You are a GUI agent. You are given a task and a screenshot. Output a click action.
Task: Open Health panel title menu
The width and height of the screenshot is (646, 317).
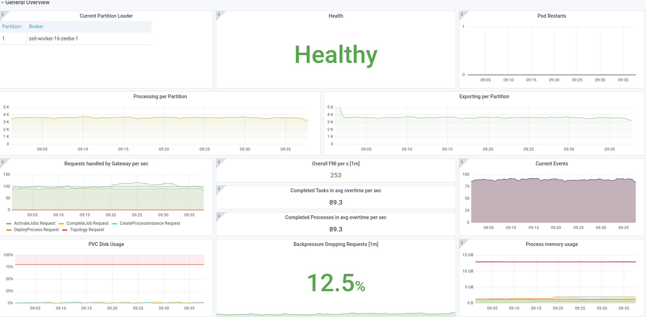336,16
